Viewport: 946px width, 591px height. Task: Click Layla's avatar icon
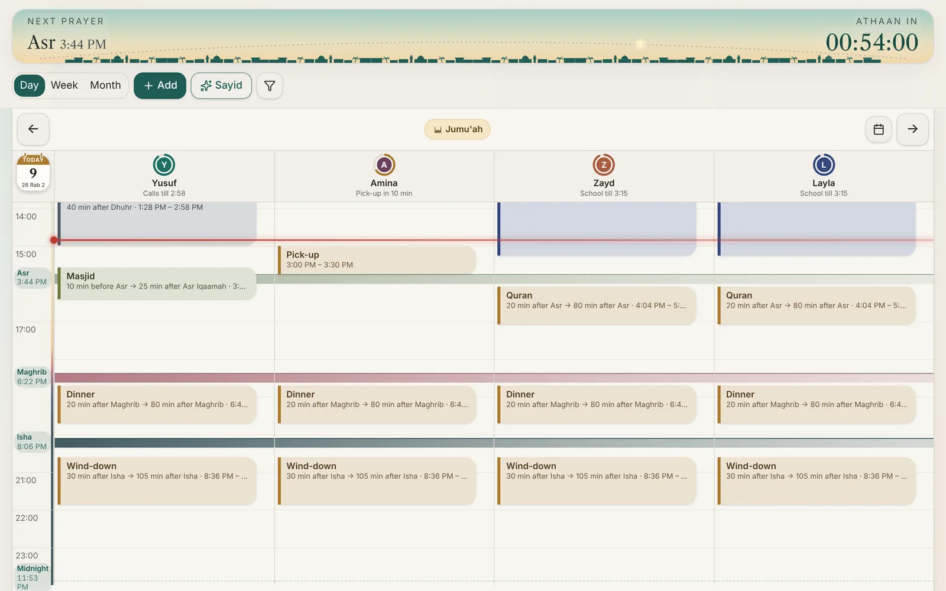tap(824, 165)
